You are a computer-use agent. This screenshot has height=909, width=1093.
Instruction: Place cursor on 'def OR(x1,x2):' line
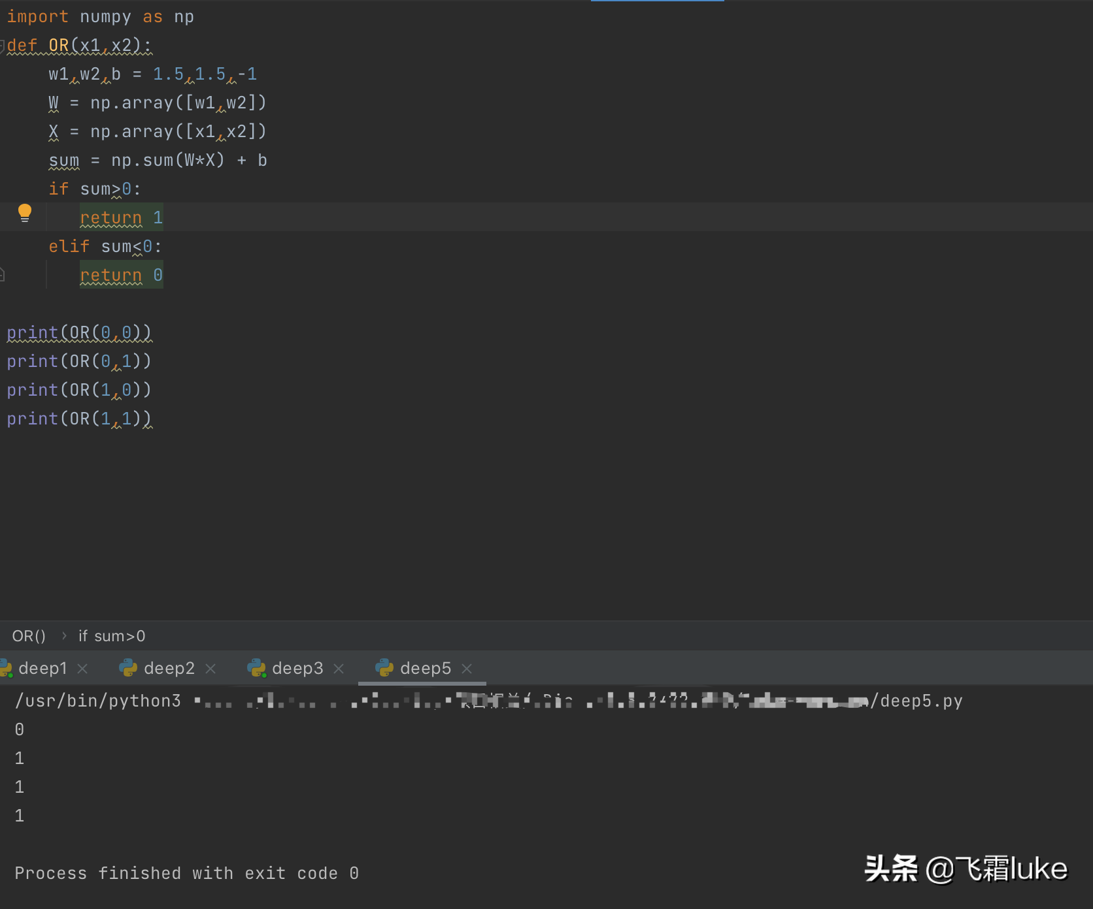click(79, 46)
